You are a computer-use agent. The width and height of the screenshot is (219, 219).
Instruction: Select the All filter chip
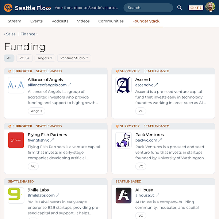[9, 58]
